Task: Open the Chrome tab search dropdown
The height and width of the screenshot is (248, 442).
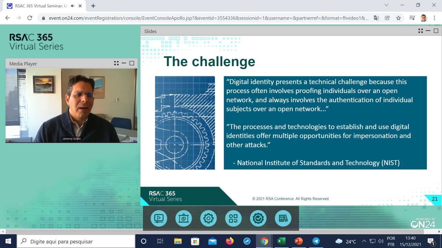Action: coord(386,5)
